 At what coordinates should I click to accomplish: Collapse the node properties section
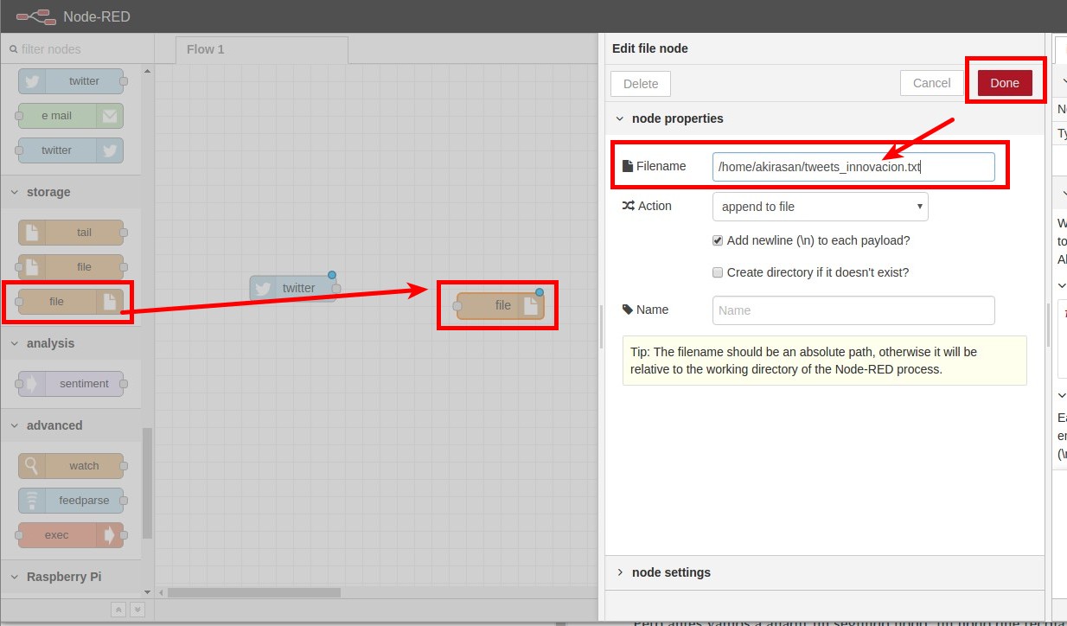tap(619, 118)
